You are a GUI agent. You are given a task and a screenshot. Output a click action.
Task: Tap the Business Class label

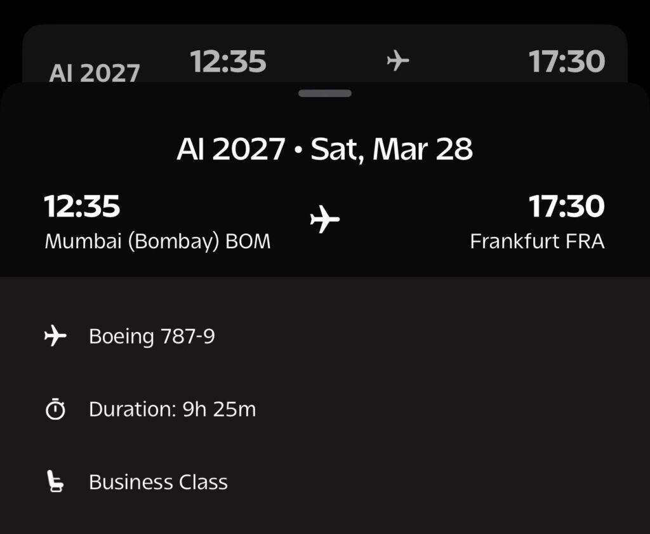(159, 482)
